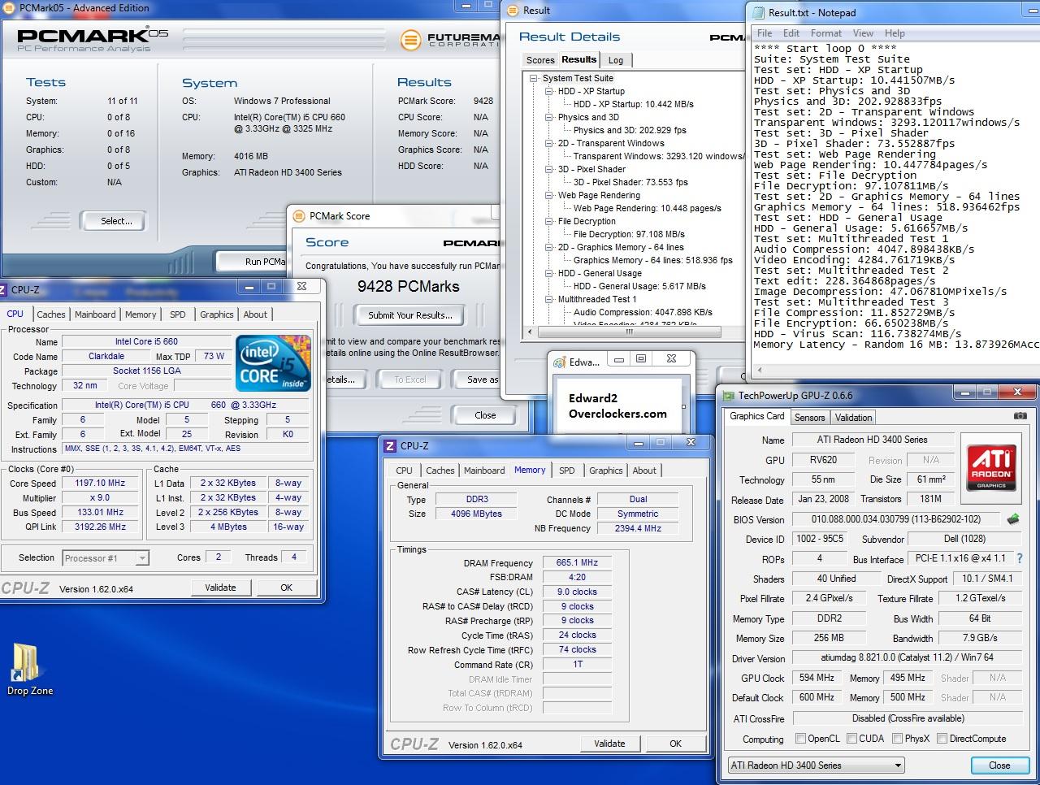Click the Close button in PCMark Score dialog
Screen dimensions: 1040x785
coord(485,414)
